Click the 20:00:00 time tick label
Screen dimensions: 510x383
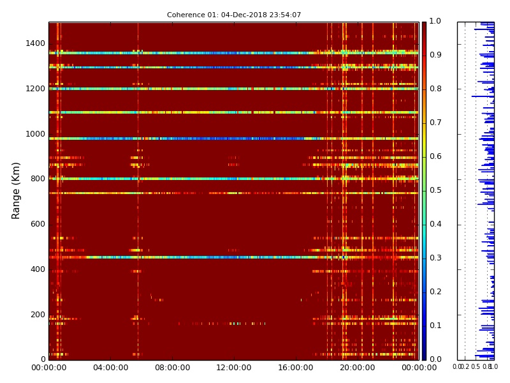357,368
